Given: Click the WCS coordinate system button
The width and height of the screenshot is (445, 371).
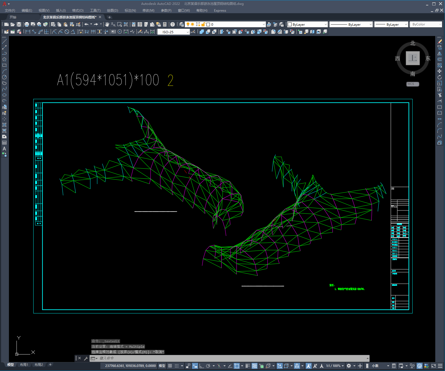Looking at the screenshot, I should [412, 84].
